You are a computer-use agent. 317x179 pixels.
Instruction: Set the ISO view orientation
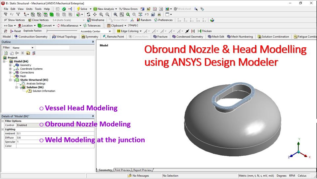pyautogui.click(x=140, y=14)
